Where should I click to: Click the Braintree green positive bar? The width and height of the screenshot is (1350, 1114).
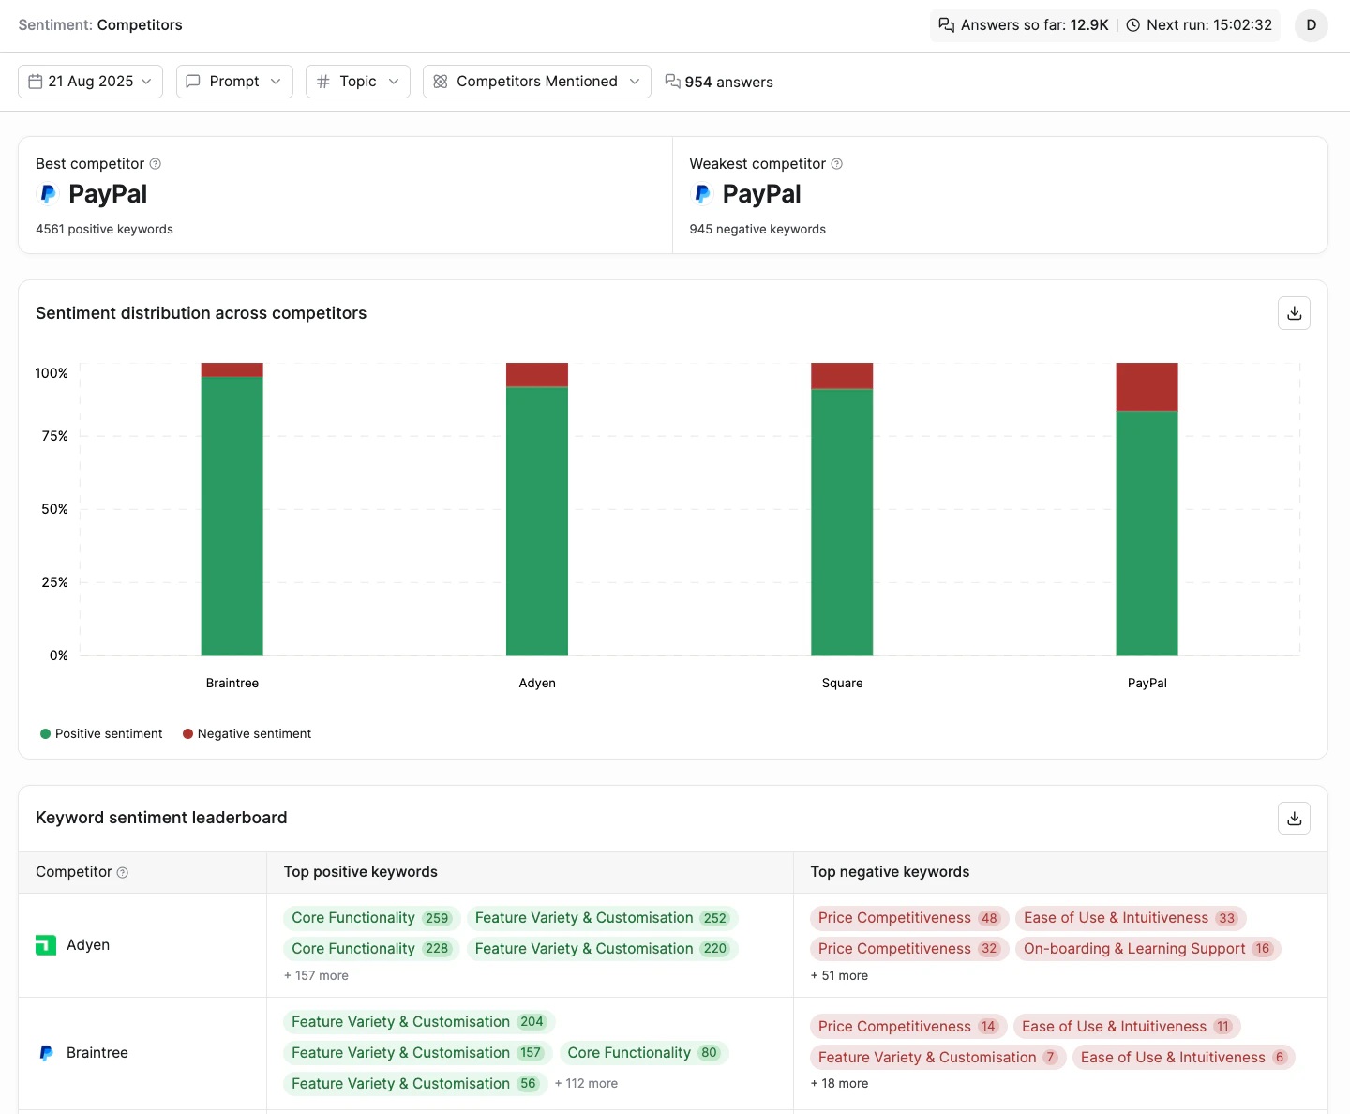[232, 516]
